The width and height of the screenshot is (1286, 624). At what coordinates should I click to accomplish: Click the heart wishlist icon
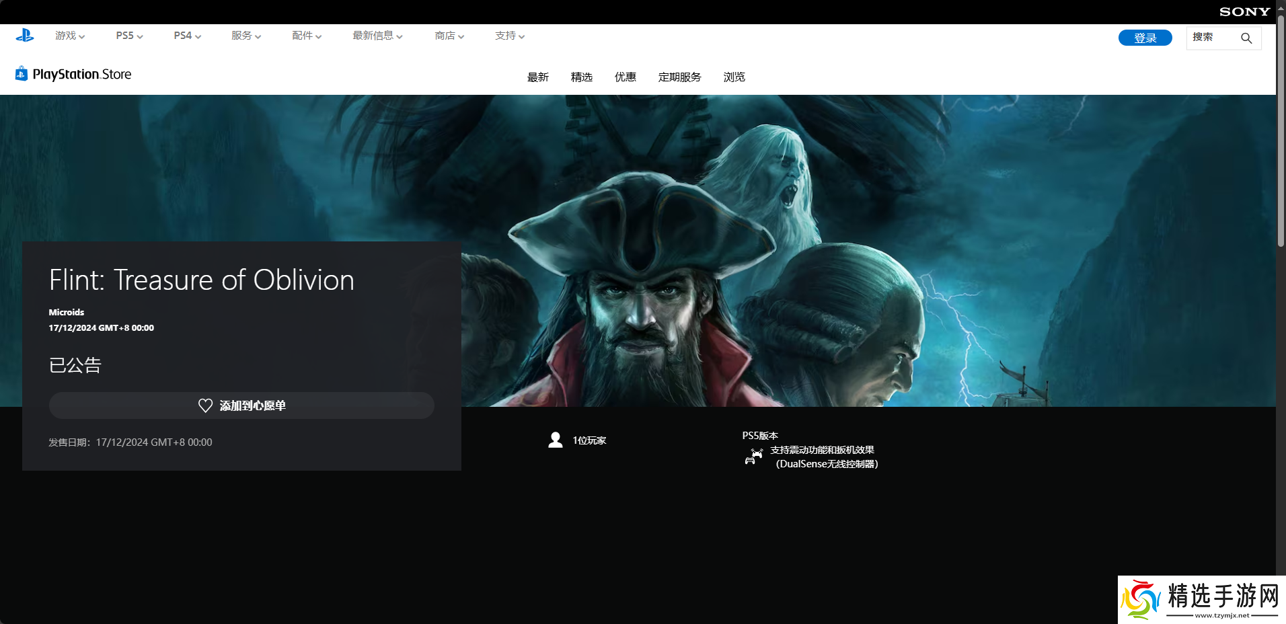tap(206, 405)
